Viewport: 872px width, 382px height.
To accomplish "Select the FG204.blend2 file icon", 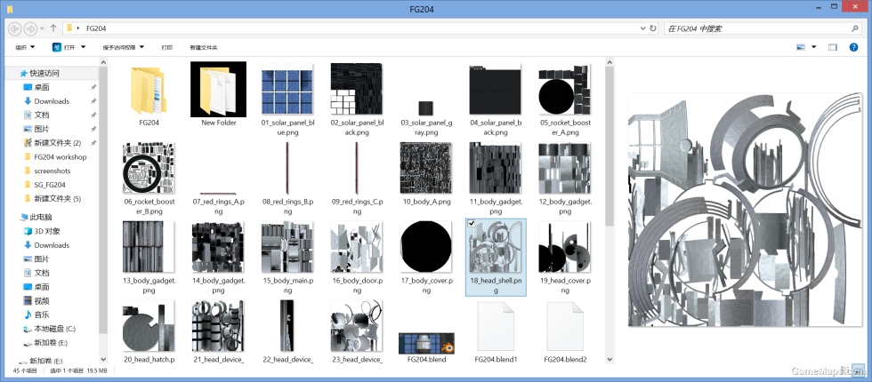I will [565, 327].
